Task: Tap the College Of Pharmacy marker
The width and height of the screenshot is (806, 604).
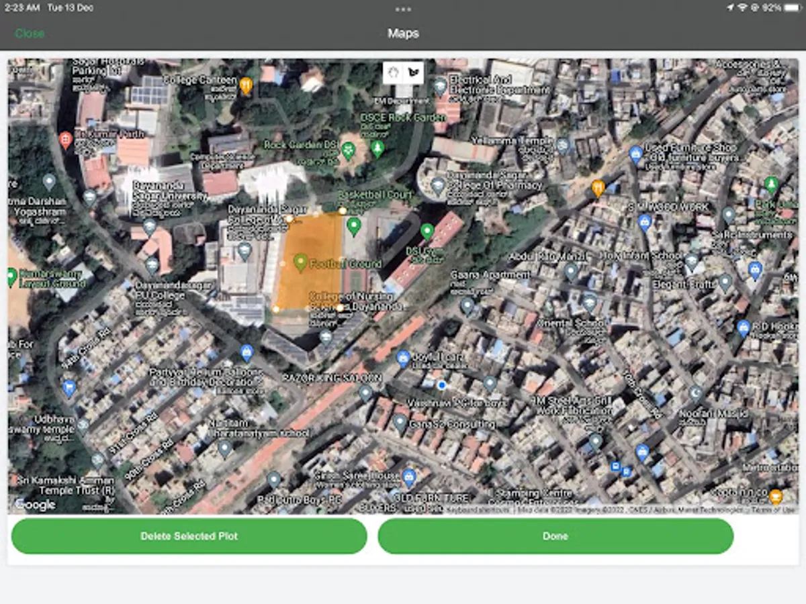Action: click(438, 186)
